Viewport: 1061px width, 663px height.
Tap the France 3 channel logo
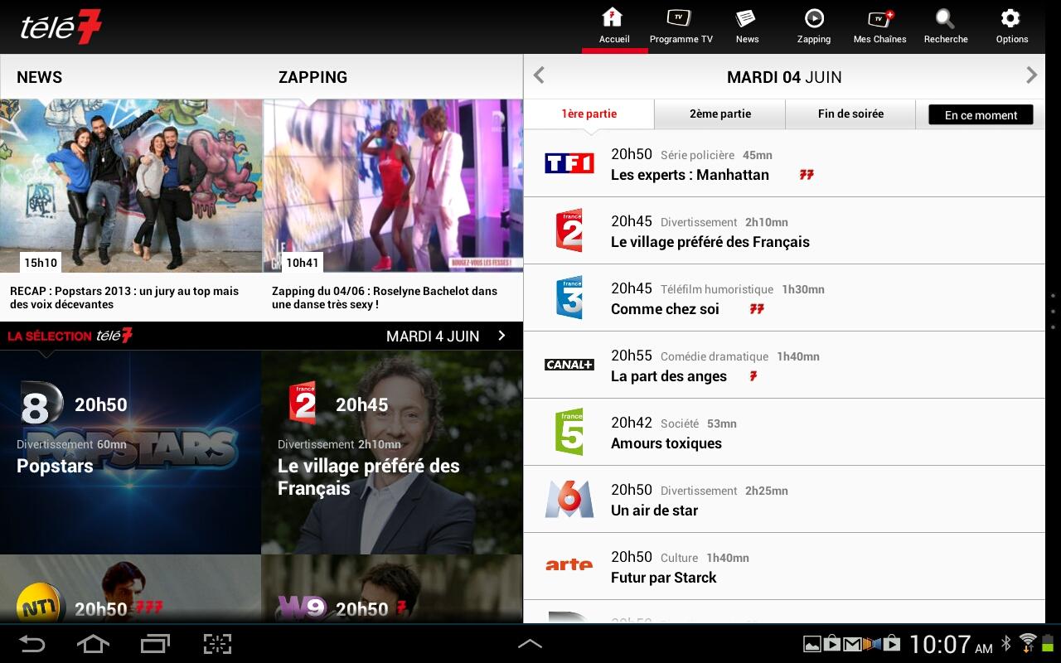[x=569, y=298]
